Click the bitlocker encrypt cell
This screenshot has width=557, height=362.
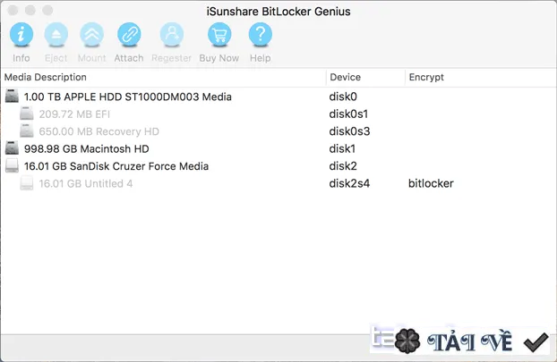(x=431, y=183)
